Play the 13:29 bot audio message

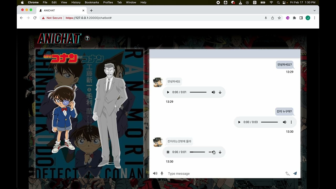168,92
